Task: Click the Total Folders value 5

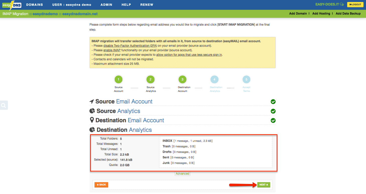Action: [x=121, y=139]
